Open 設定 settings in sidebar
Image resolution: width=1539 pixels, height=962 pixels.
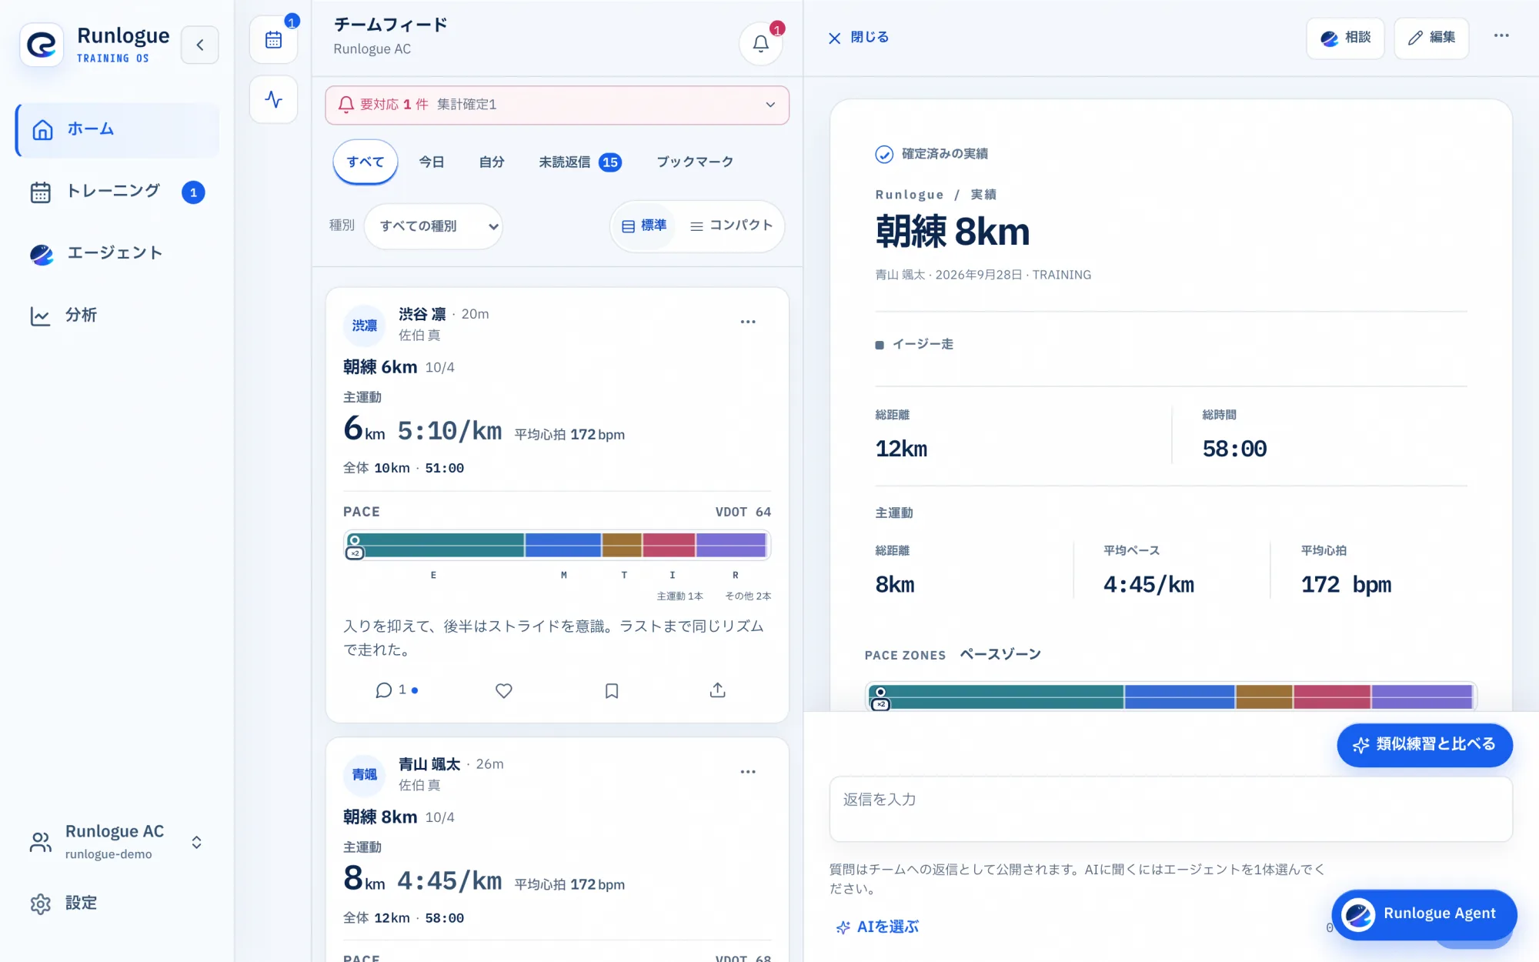click(117, 903)
